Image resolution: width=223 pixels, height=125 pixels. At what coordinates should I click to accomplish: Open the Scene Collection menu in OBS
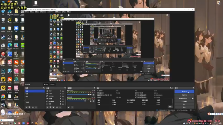[58, 12]
